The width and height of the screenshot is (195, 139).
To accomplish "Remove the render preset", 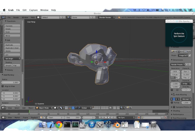I will (x=189, y=64).
